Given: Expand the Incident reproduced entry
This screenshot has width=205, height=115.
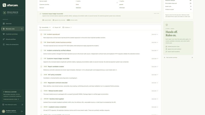Looking at the screenshot, I should [157, 35].
